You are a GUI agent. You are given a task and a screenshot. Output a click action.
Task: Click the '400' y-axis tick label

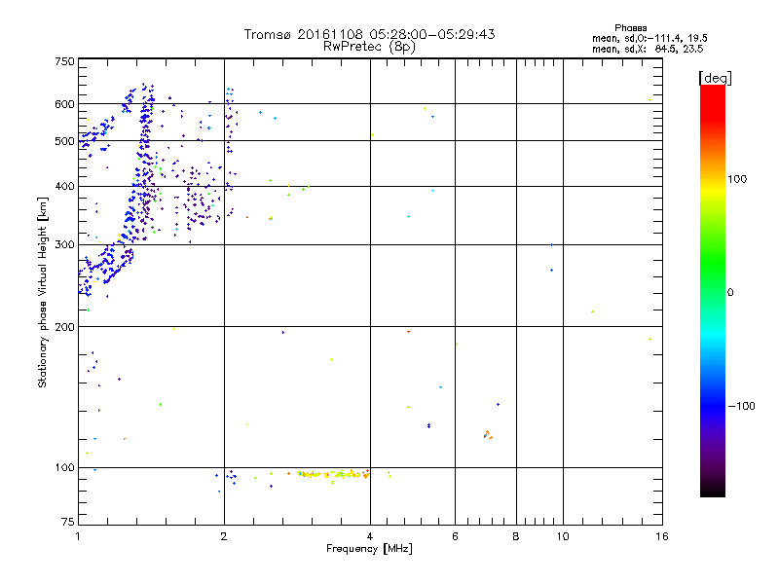(64, 186)
